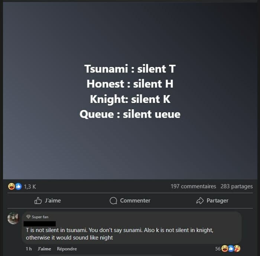Viewport: 260px width, 256px height.
Task: Open the 1,3 K reactions count
Action: click(x=30, y=187)
